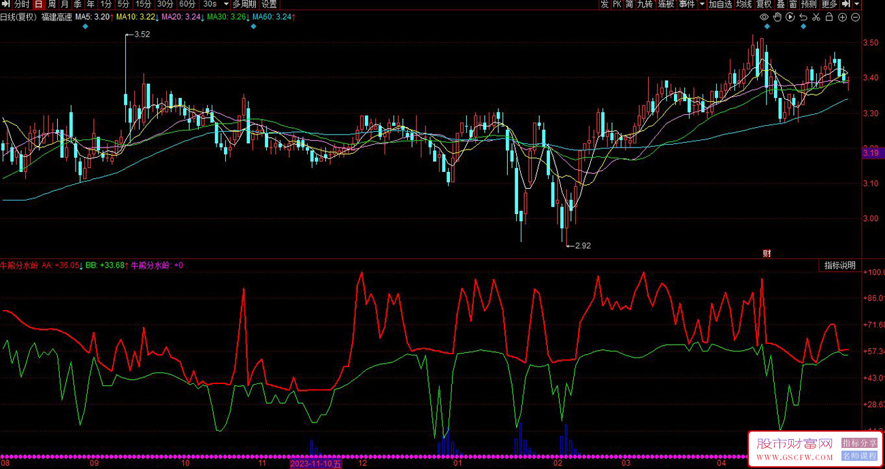Click the 预测 forecast button
This screenshot has width=885, height=469.
point(809,4)
